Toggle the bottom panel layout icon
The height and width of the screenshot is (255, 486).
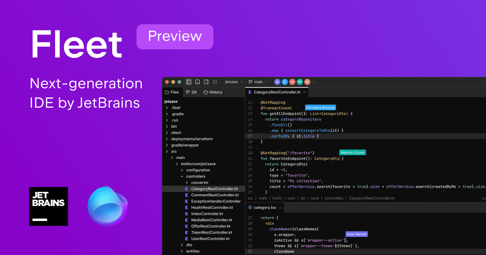(x=197, y=82)
